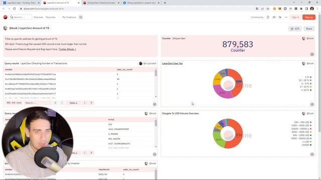The image size is (321, 180).
Task: Toggle the '5 - 10 Tx' legend swatch
Action: (x=310, y=86)
